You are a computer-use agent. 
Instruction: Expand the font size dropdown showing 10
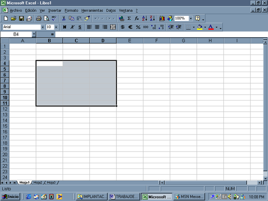click(56, 27)
